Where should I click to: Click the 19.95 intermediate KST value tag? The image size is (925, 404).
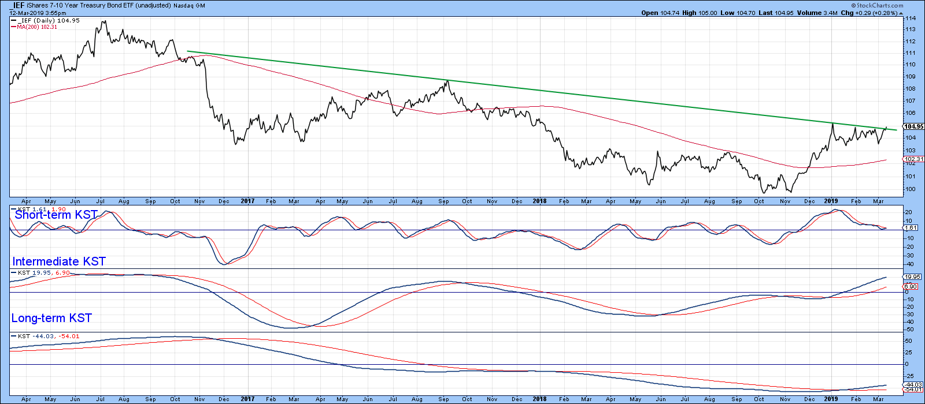click(x=912, y=277)
